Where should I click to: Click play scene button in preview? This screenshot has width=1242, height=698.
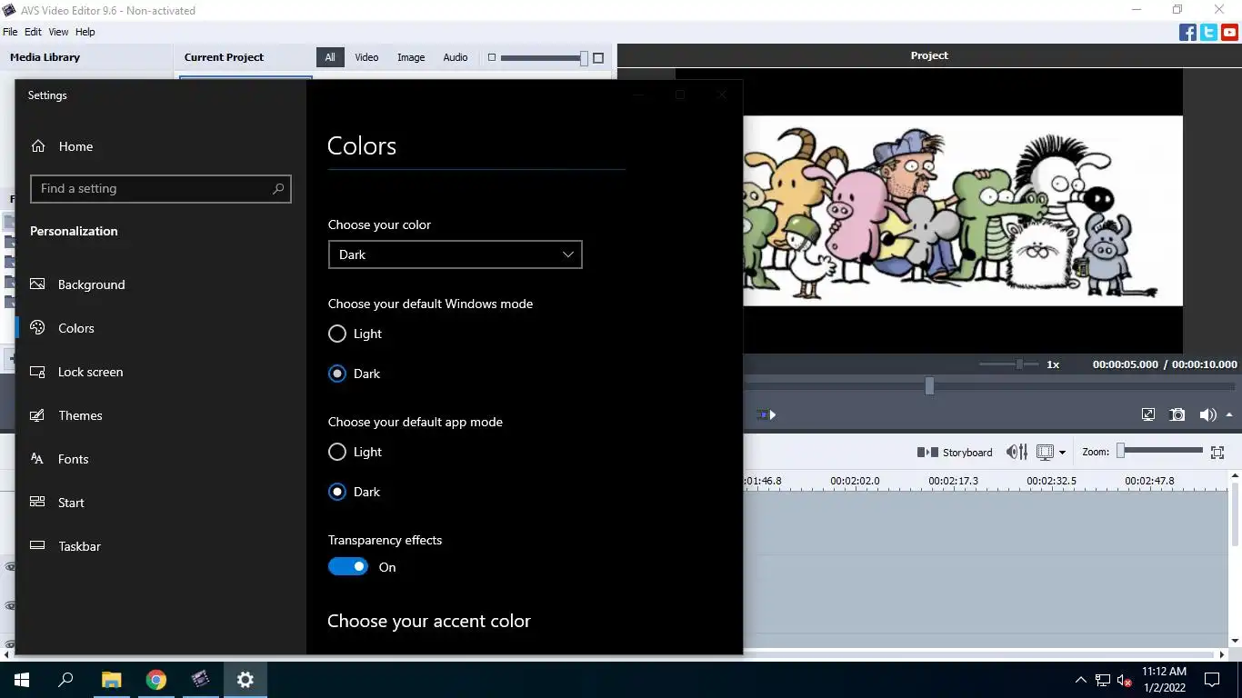click(x=766, y=414)
